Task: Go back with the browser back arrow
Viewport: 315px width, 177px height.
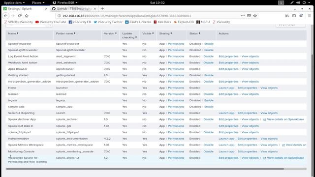Action: pos(5,16)
